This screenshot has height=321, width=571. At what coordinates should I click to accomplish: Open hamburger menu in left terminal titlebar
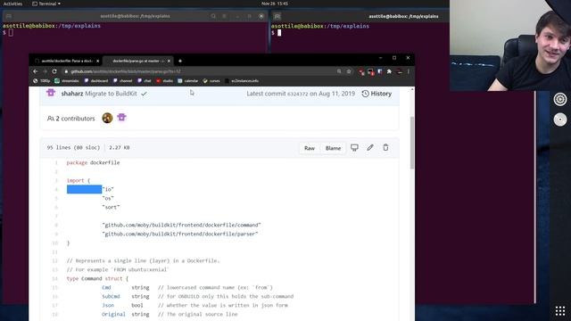[x=224, y=16]
